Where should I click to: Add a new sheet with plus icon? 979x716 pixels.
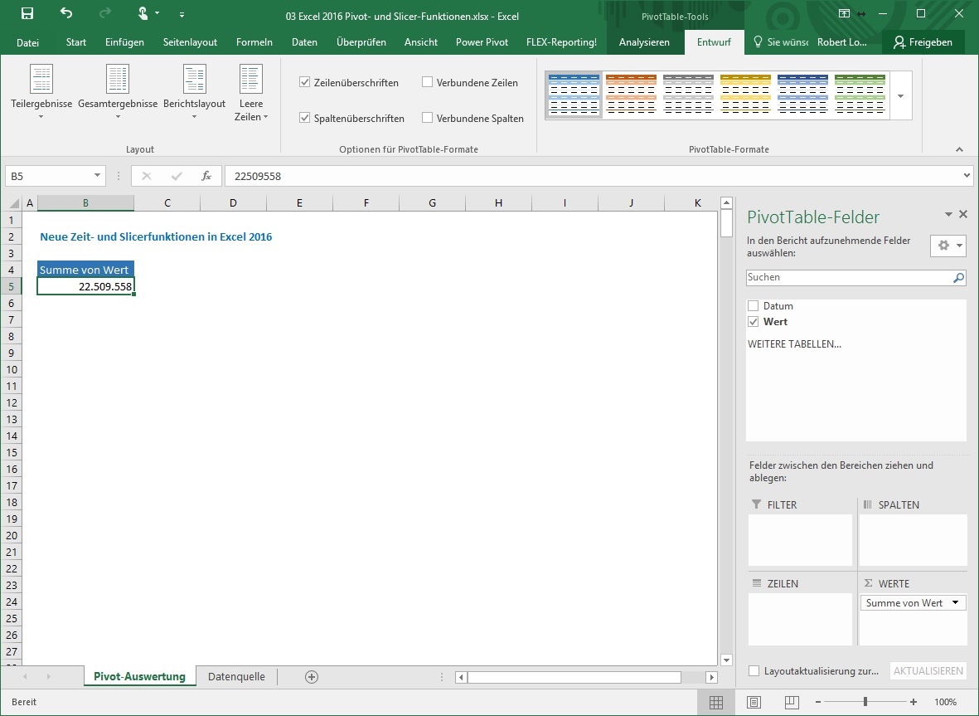[312, 677]
